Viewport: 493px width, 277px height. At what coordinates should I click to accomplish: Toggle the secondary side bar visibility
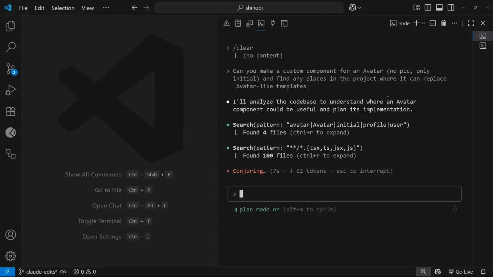pos(451,8)
